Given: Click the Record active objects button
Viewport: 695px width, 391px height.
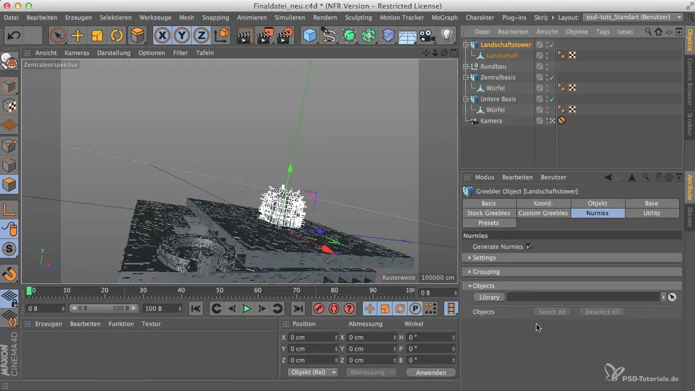Looking at the screenshot, I should click(318, 308).
